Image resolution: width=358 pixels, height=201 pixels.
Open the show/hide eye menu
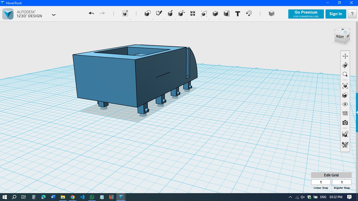[345, 104]
